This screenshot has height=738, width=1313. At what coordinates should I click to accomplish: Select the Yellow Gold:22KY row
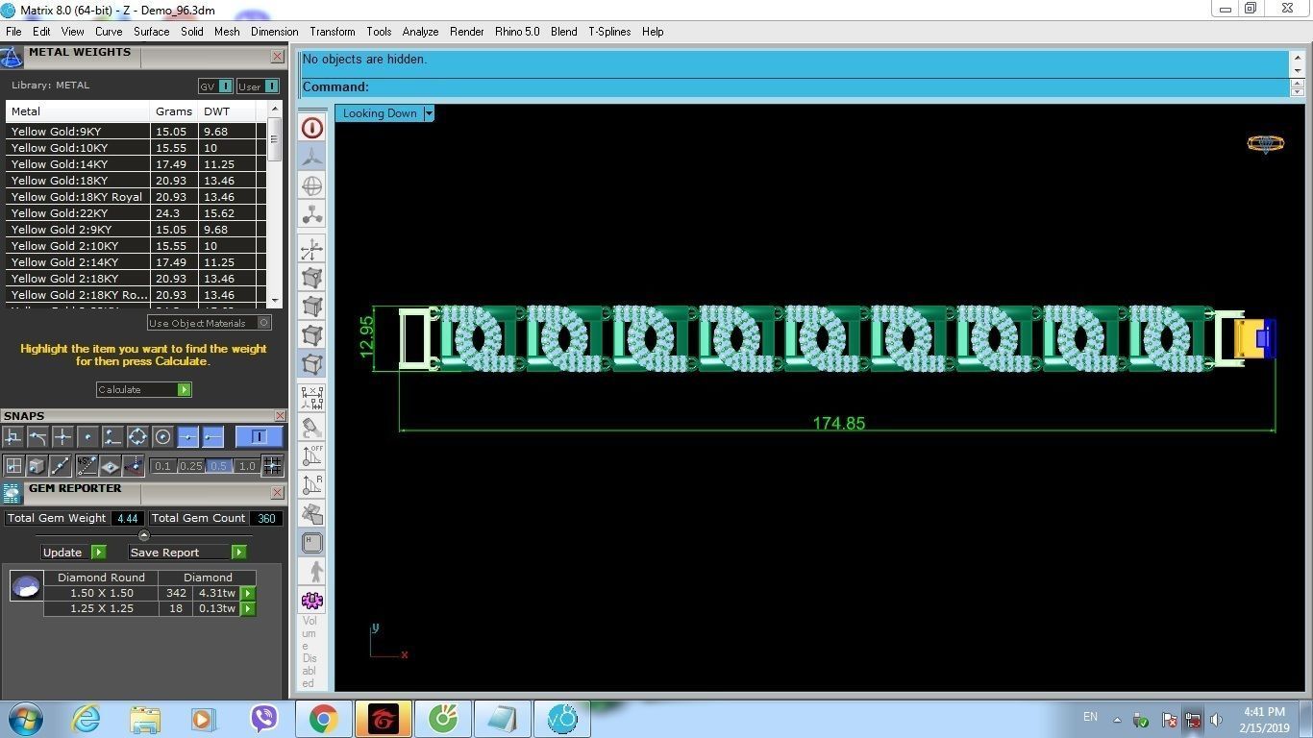136,213
